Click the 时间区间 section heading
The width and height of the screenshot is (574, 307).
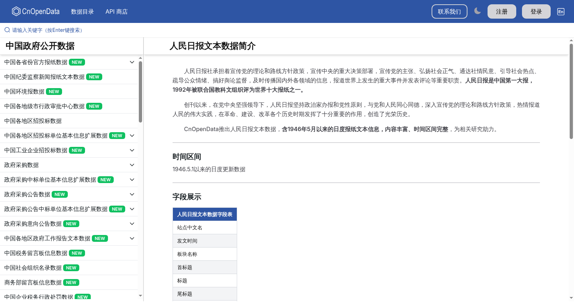pyautogui.click(x=187, y=157)
